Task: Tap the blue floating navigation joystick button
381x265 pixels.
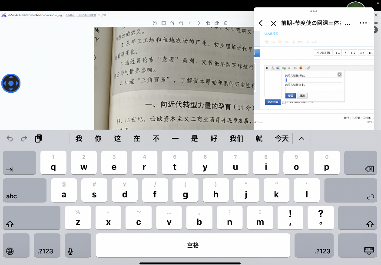Action: click(11, 83)
